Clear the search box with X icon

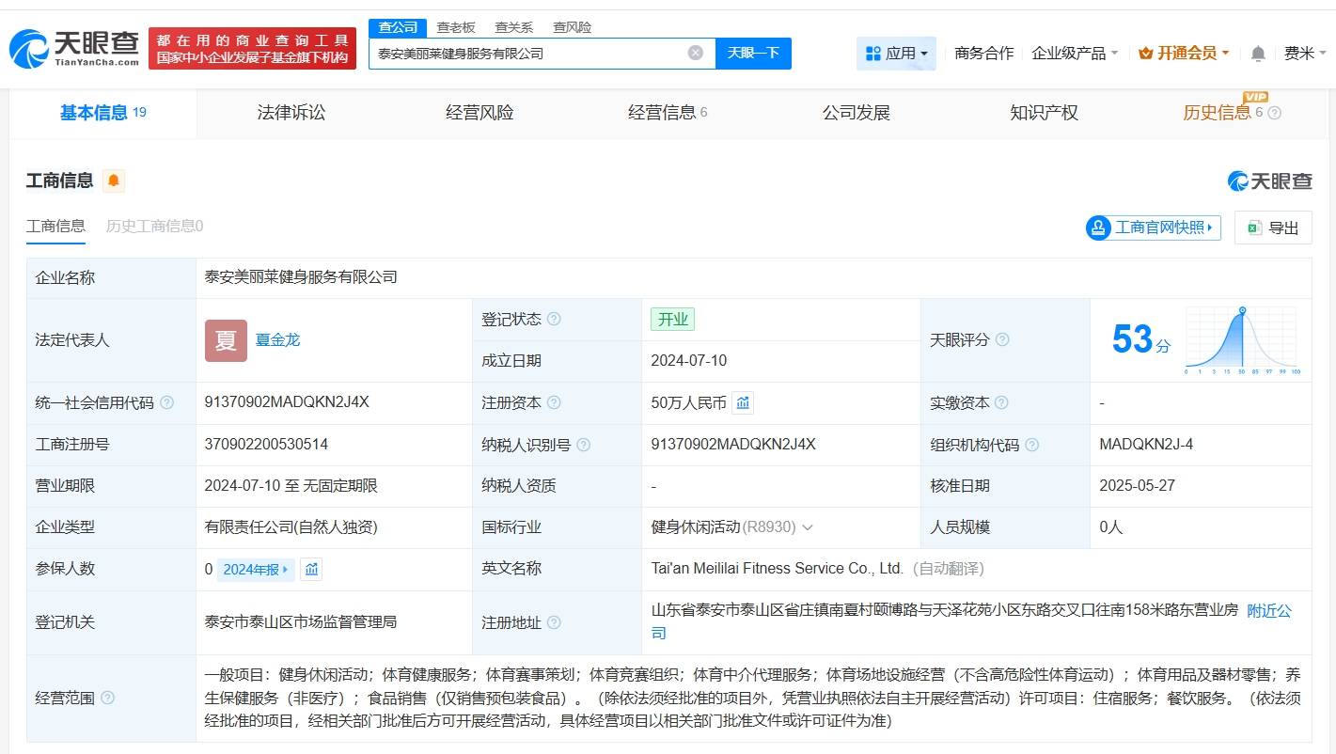pyautogui.click(x=696, y=53)
